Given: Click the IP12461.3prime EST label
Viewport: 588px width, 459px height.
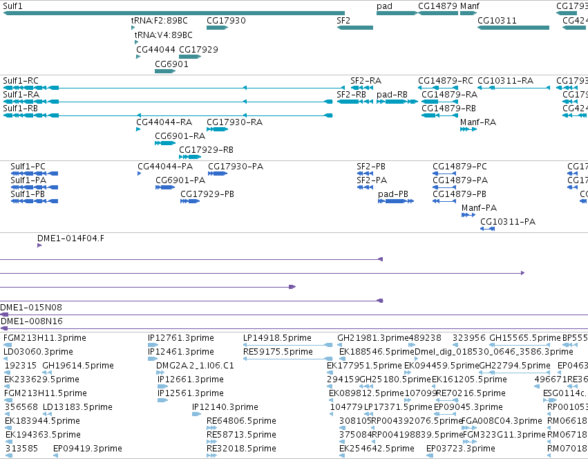Looking at the screenshot, I should click(x=181, y=352).
